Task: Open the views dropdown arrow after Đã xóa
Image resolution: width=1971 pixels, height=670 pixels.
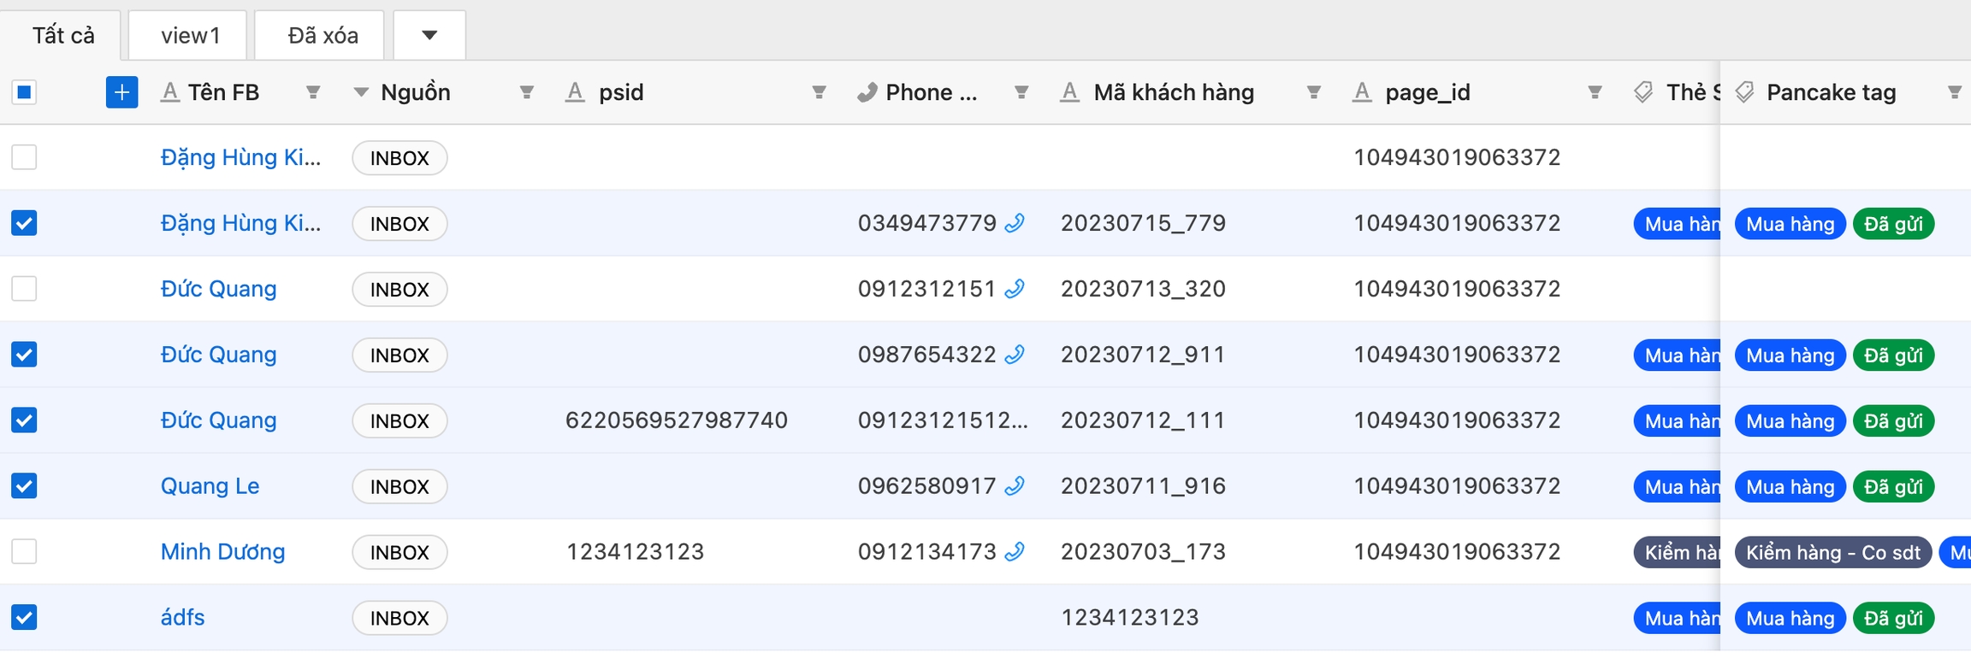Action: [x=429, y=35]
